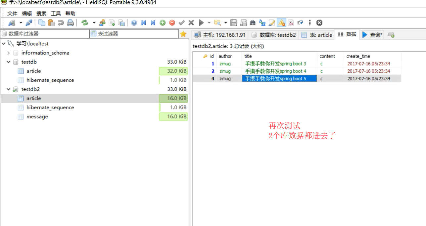Viewport: 426px width, 226px height.
Task: Focus the 数据库过滤器 input field
Action: (x=45, y=34)
